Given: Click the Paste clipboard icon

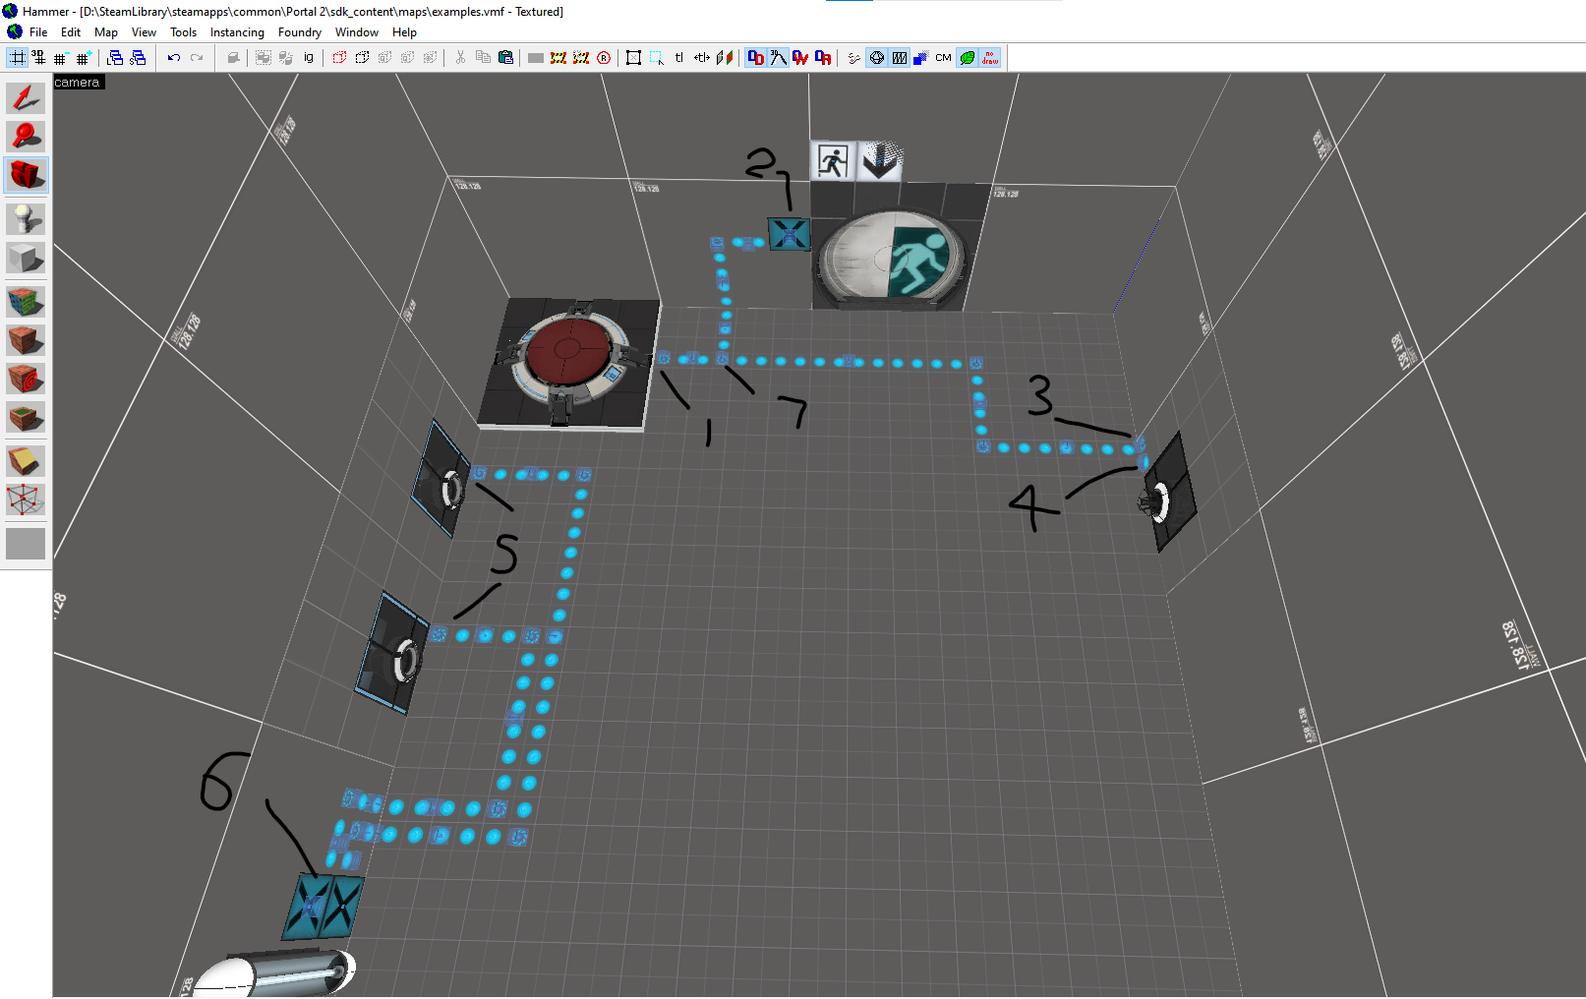Looking at the screenshot, I should coord(505,58).
